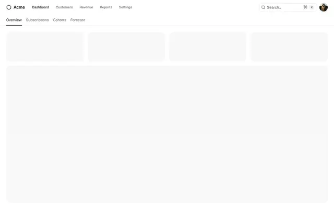Go to the Dashboard nav item
334x209 pixels.
click(41, 7)
